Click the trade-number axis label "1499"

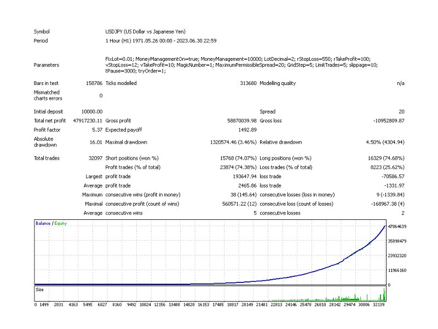(44, 305)
